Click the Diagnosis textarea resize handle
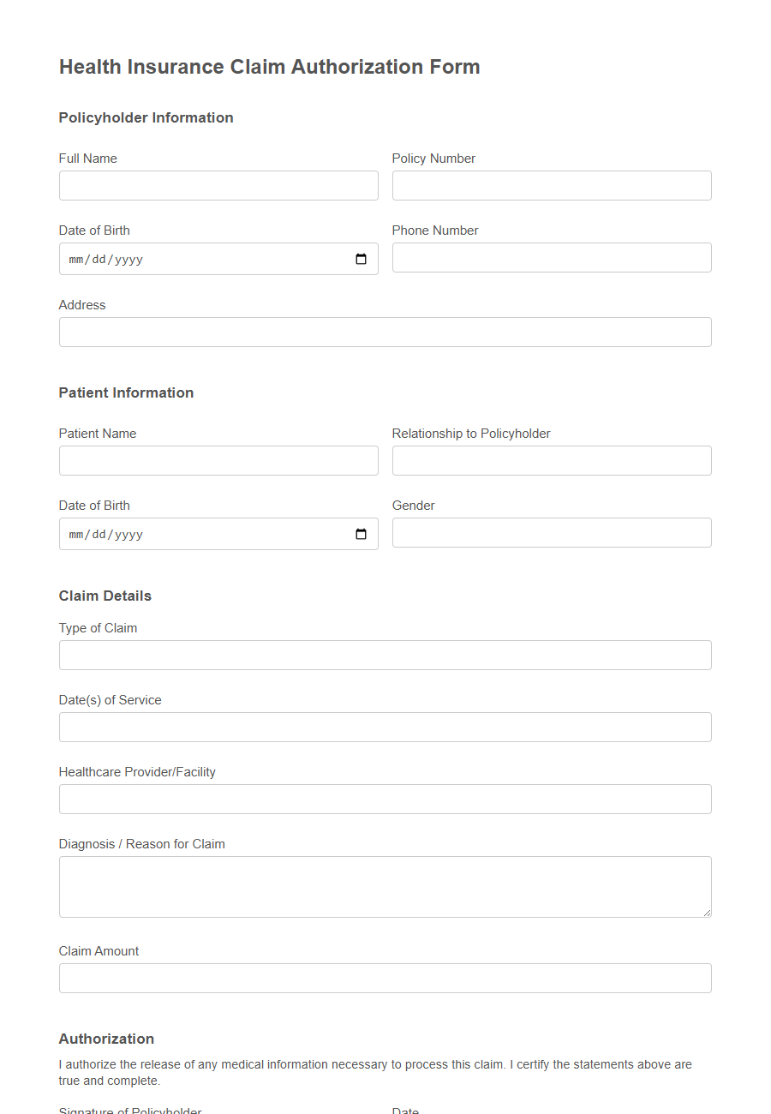This screenshot has height=1114, width=771. click(x=708, y=913)
